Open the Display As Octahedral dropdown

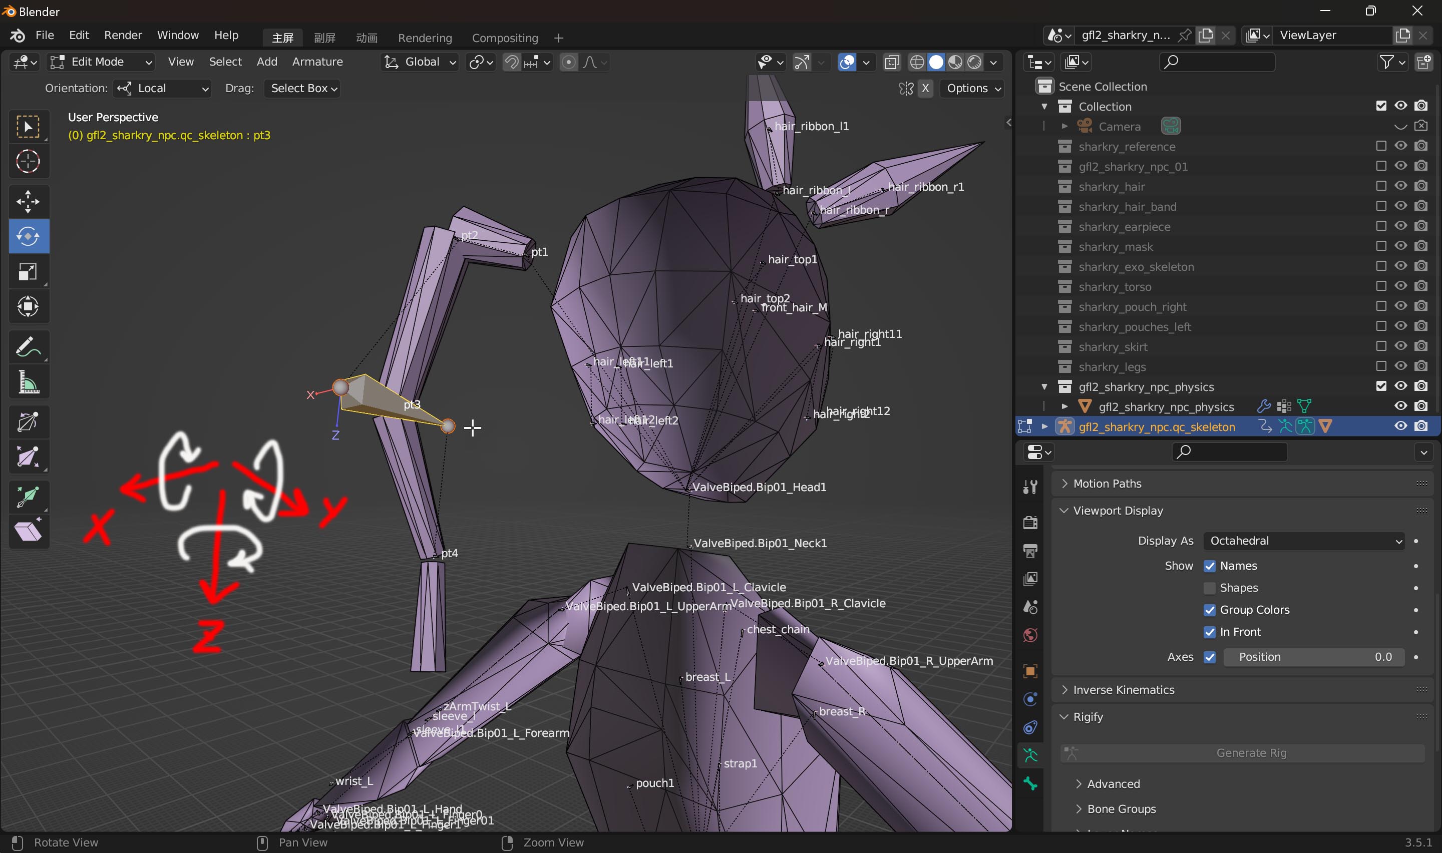(1303, 541)
